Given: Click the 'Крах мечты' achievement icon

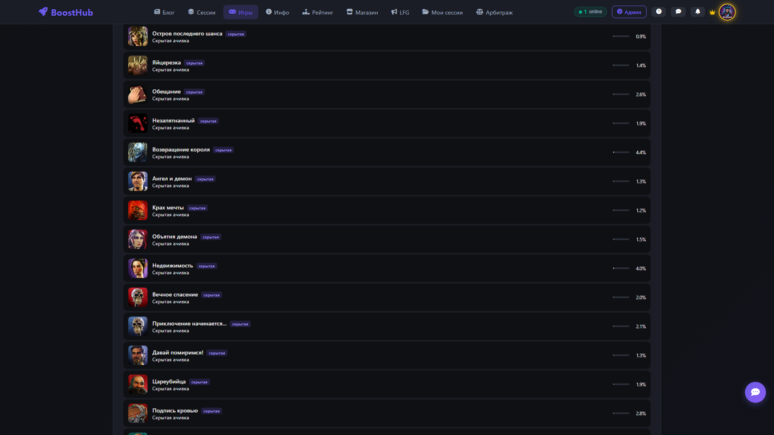Looking at the screenshot, I should point(138,210).
